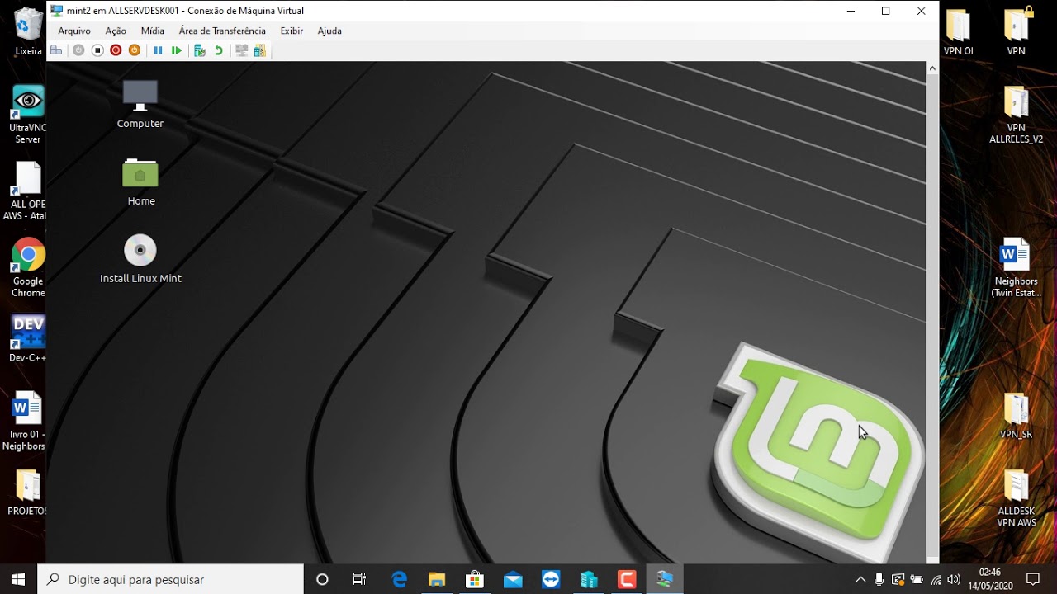Click the microphone tray icon

coord(879,579)
